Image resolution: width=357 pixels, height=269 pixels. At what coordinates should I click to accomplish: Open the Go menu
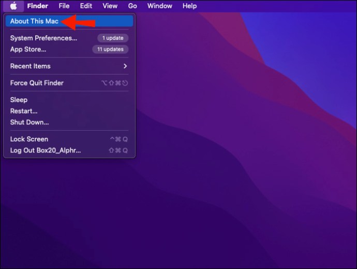click(132, 6)
